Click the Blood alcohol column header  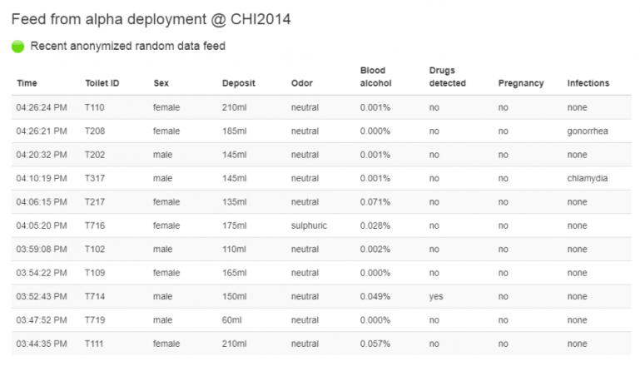[375, 77]
